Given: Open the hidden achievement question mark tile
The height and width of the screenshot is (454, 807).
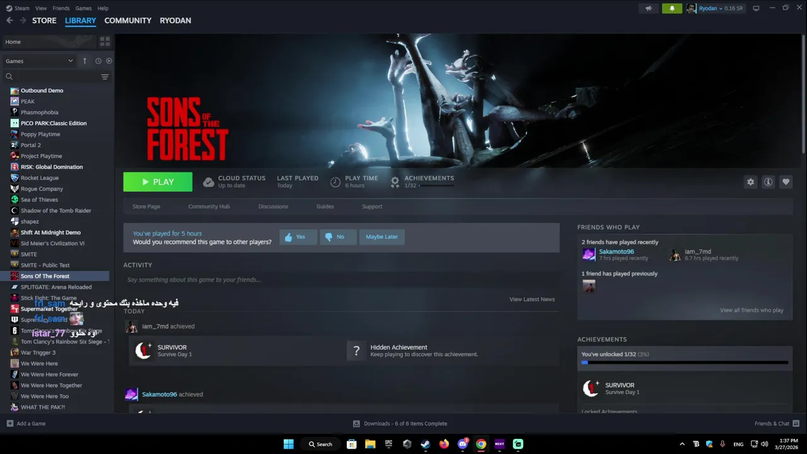Looking at the screenshot, I should pos(356,351).
